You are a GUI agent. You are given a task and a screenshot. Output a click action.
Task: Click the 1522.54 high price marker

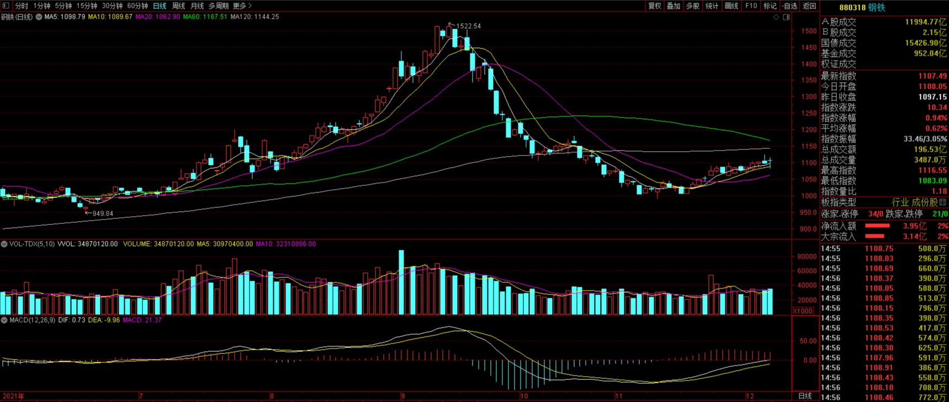[468, 26]
